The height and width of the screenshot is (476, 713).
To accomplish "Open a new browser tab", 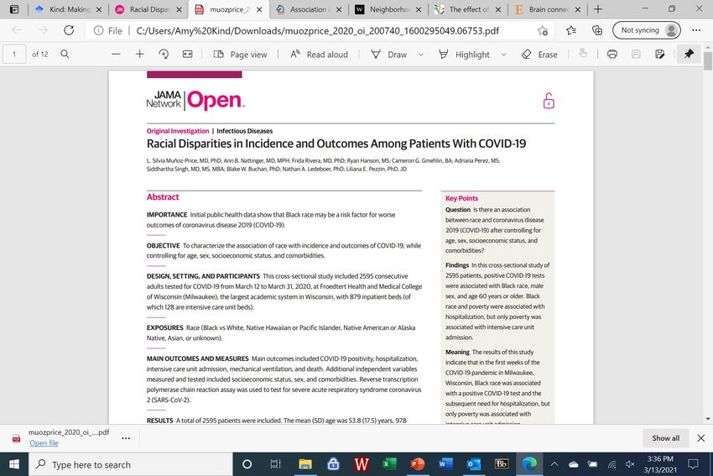I will 598,9.
